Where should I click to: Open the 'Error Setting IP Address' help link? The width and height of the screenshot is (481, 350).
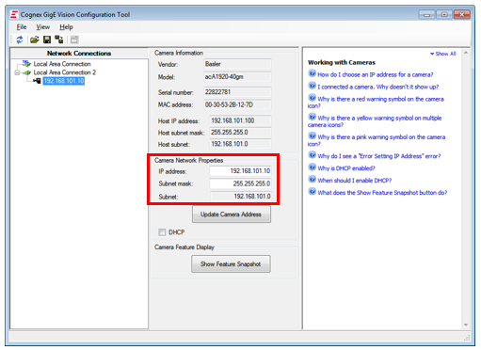coord(379,156)
